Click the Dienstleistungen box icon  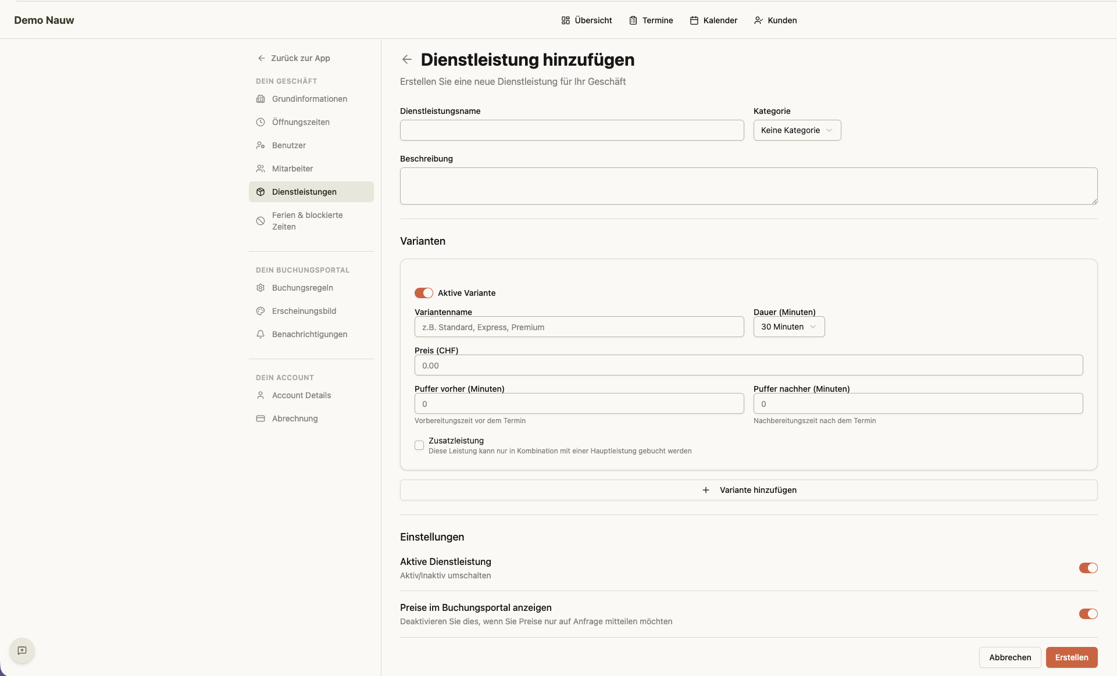coord(260,192)
